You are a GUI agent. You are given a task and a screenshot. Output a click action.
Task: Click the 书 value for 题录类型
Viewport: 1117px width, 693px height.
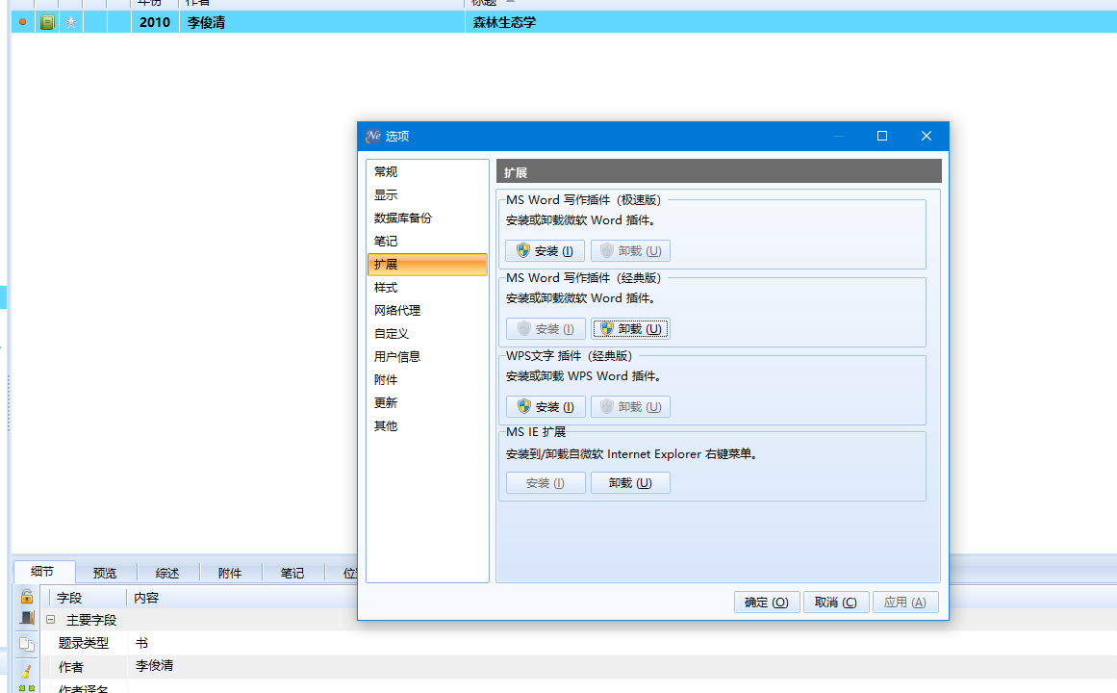[x=141, y=643]
